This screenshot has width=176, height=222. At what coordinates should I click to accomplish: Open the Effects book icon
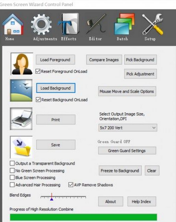pos(69,24)
